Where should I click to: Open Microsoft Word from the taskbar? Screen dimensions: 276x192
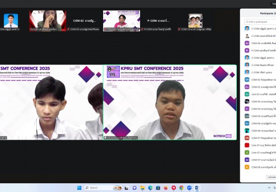(197, 188)
